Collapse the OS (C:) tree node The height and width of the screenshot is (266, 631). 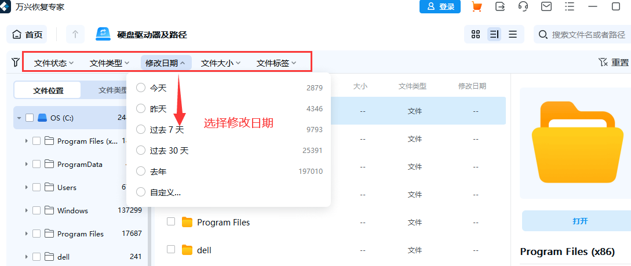[19, 118]
